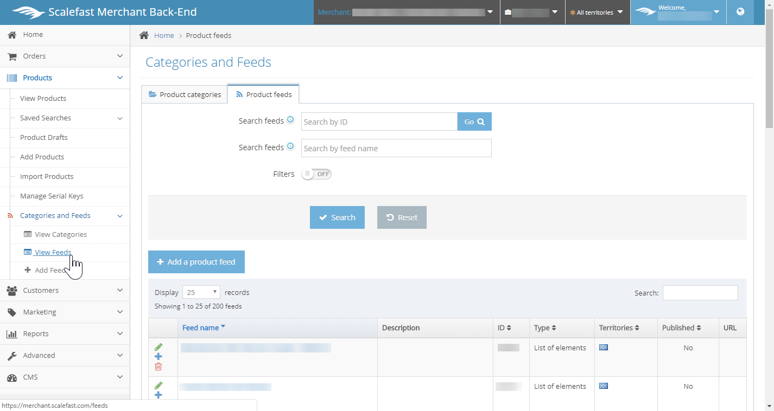Expand the Marketing sidebar section
This screenshot has height=411, width=774.
coord(65,312)
